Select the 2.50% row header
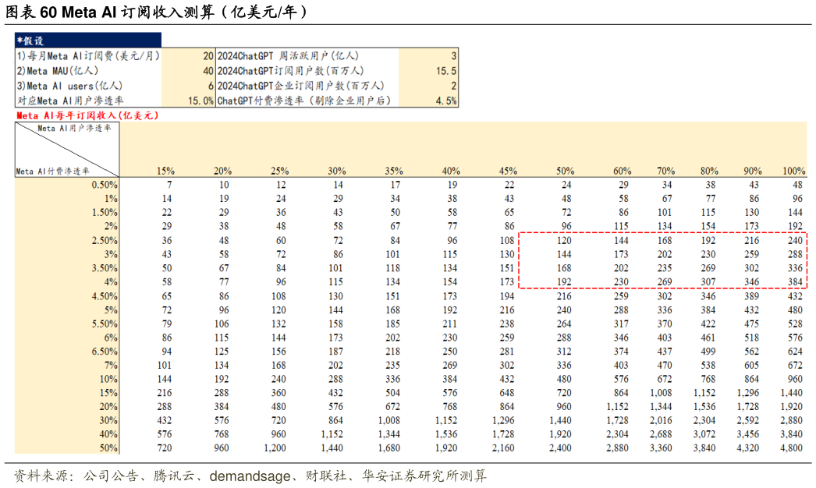The width and height of the screenshot is (816, 488). 105,240
